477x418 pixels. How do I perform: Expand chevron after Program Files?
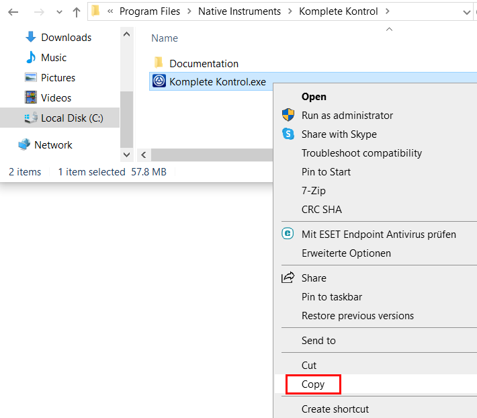189,11
